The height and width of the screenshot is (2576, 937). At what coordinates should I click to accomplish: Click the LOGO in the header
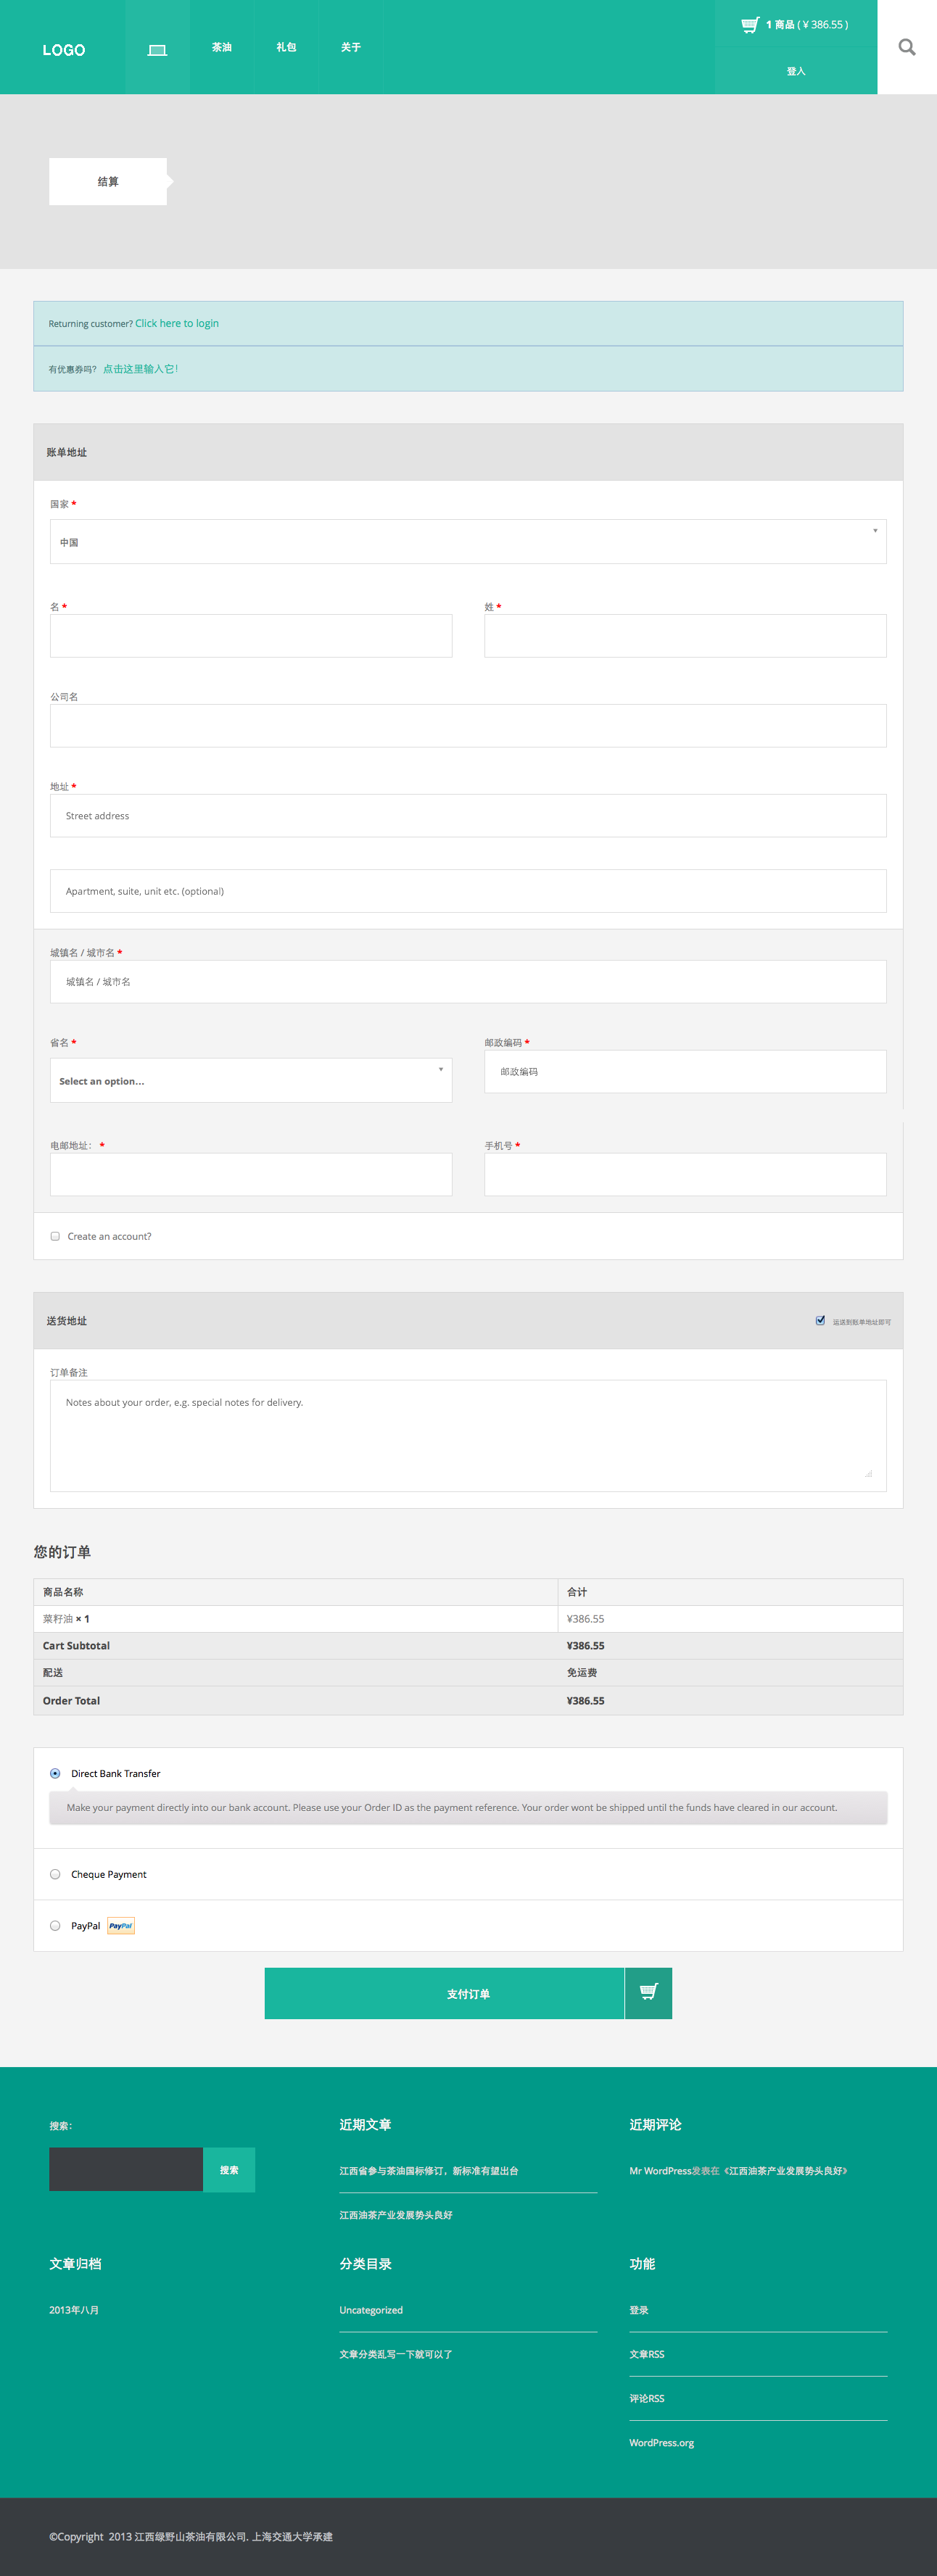(x=63, y=50)
